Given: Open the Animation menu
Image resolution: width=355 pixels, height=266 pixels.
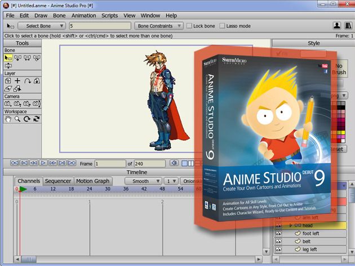Looking at the screenshot, I should (x=83, y=16).
